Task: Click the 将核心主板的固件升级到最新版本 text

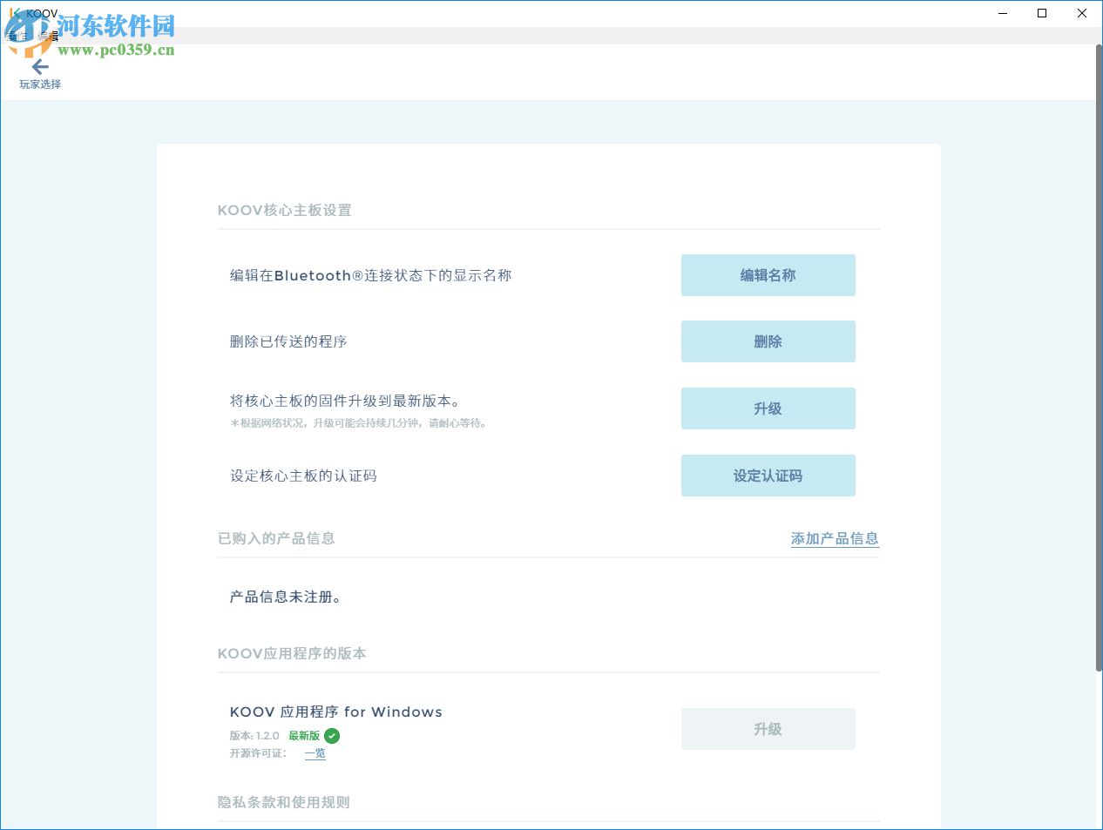Action: (x=345, y=401)
